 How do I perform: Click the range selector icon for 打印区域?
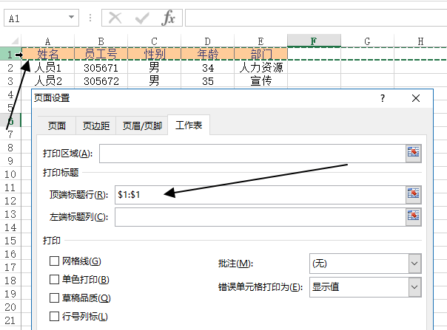(x=413, y=153)
